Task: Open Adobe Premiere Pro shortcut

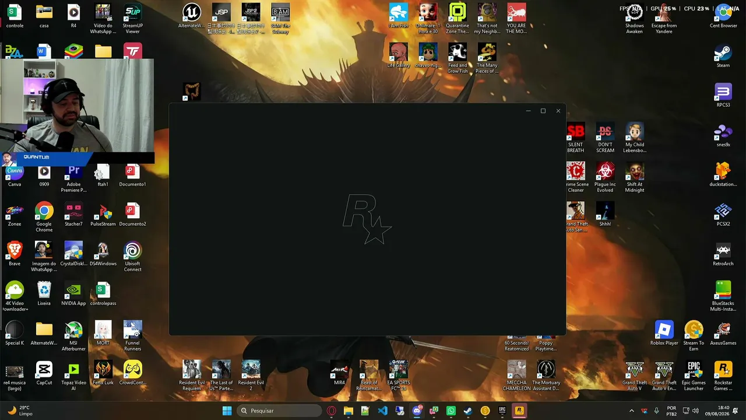Action: [x=73, y=178]
